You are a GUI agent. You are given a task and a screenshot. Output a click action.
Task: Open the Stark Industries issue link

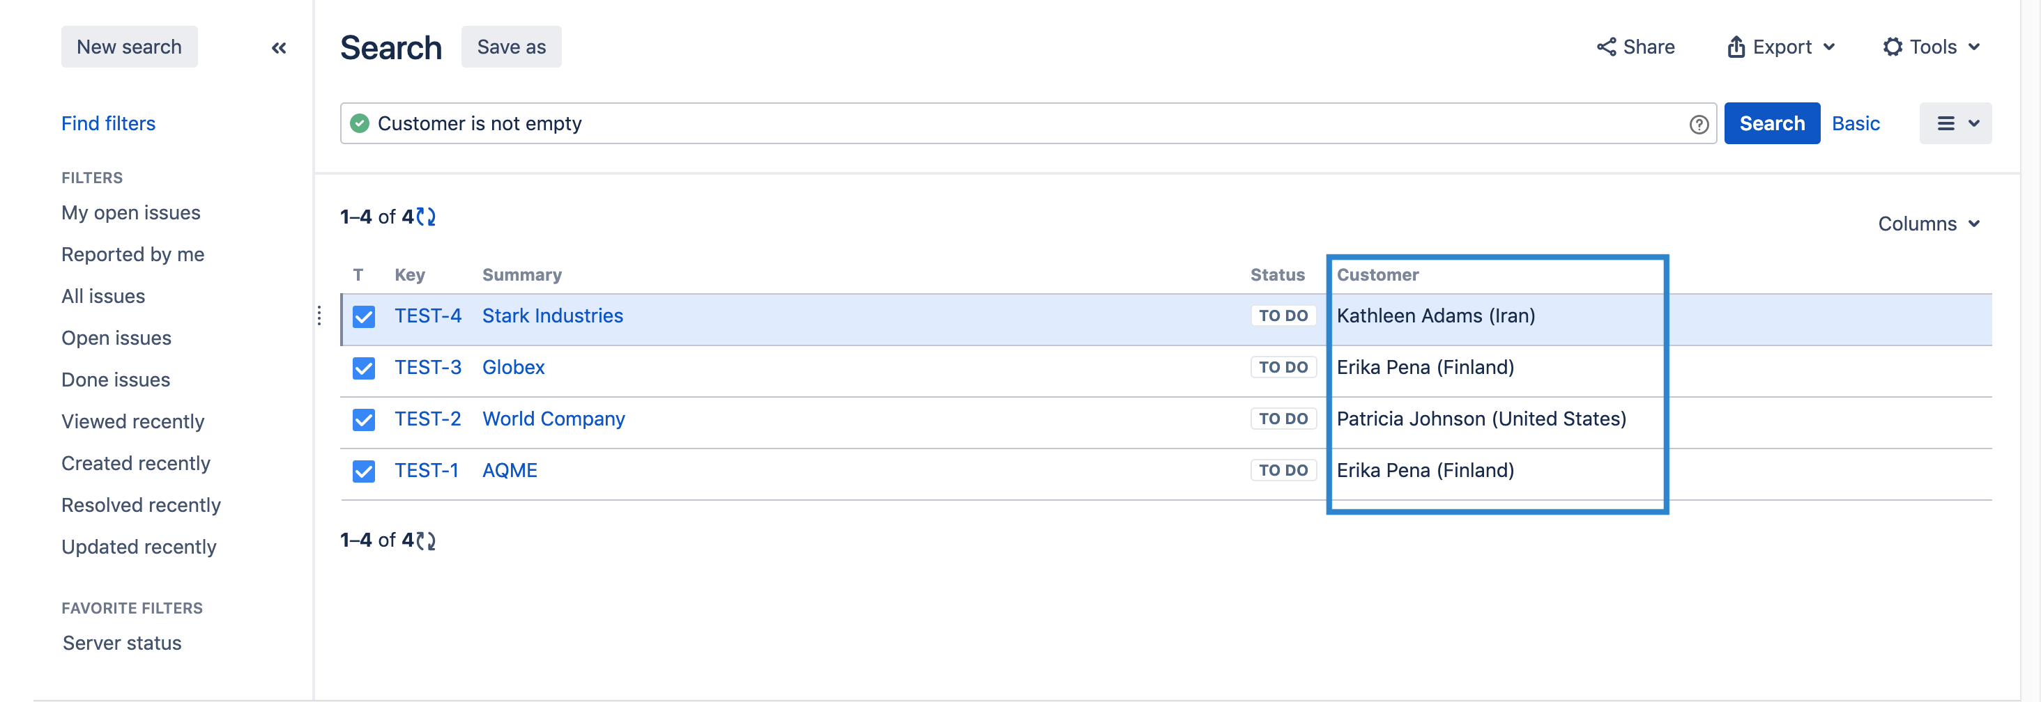click(x=552, y=315)
